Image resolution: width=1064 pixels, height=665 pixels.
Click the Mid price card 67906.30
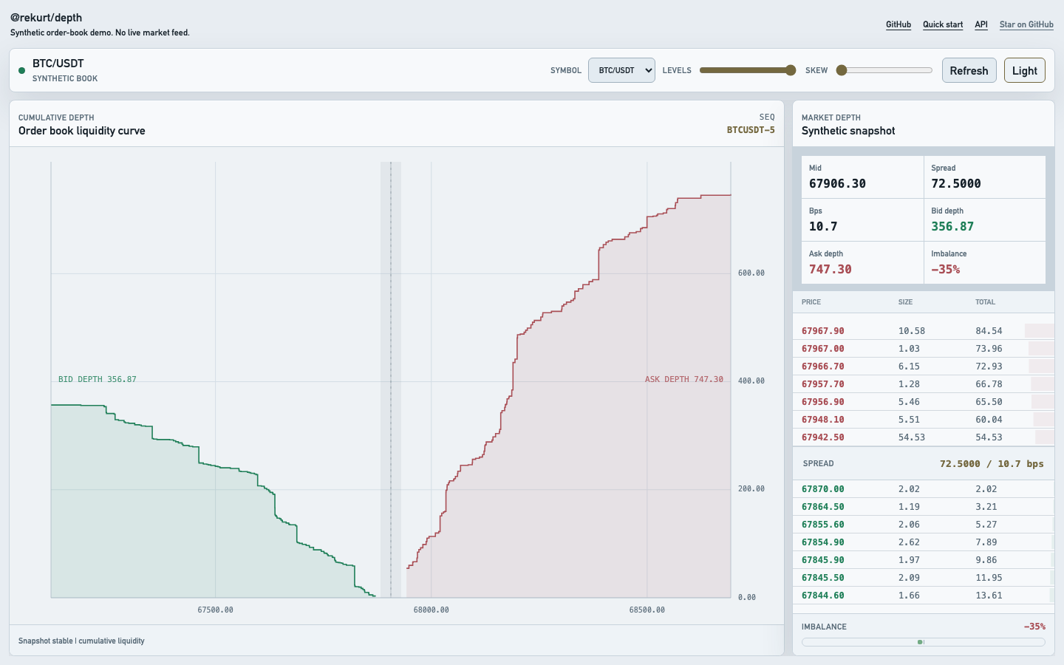862,177
